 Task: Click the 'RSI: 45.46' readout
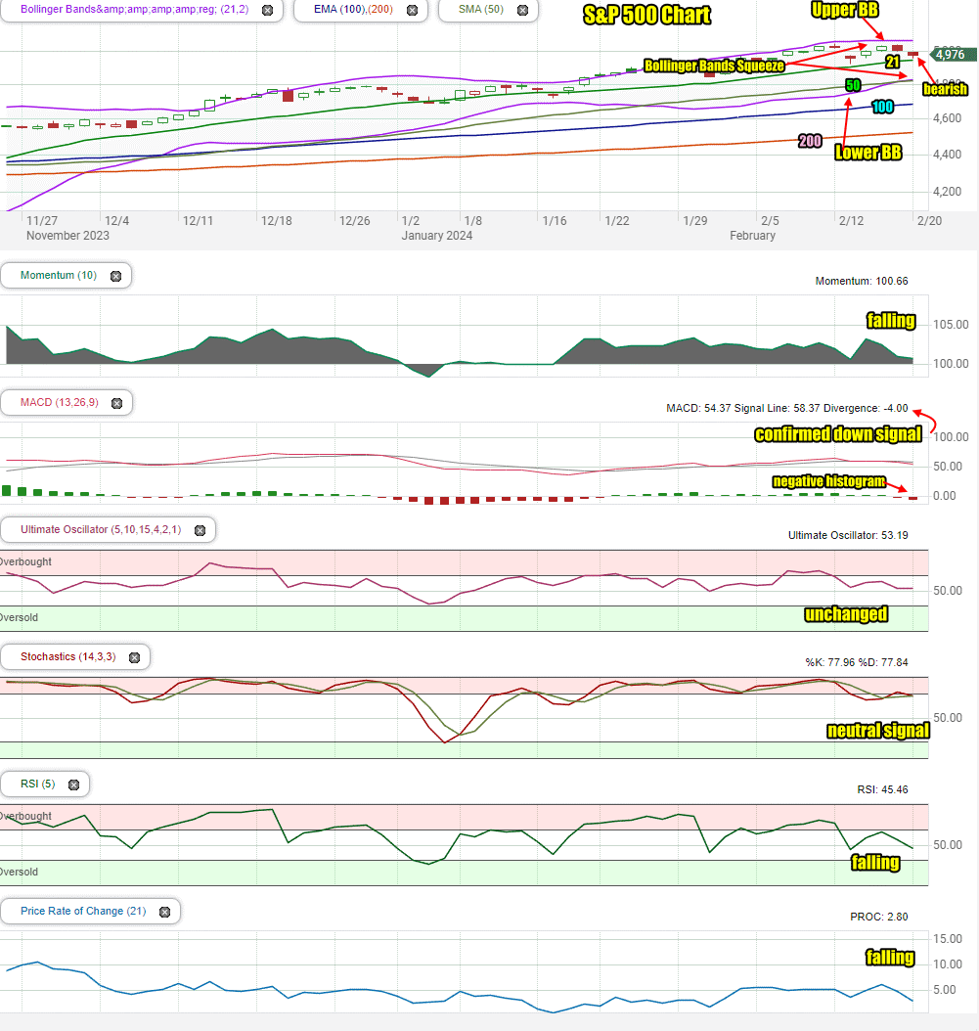882,789
